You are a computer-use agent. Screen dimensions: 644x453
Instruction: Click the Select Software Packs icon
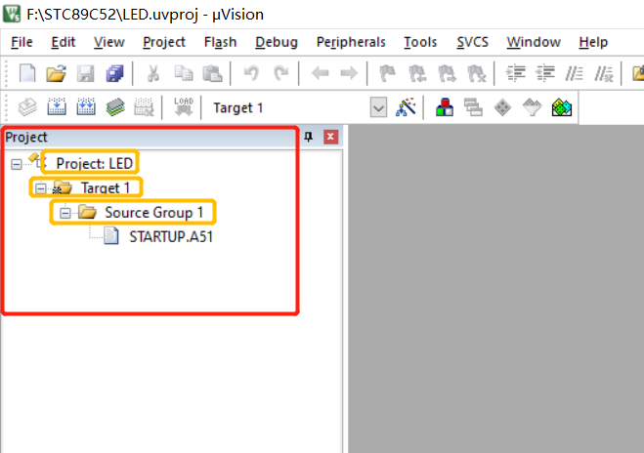[532, 107]
